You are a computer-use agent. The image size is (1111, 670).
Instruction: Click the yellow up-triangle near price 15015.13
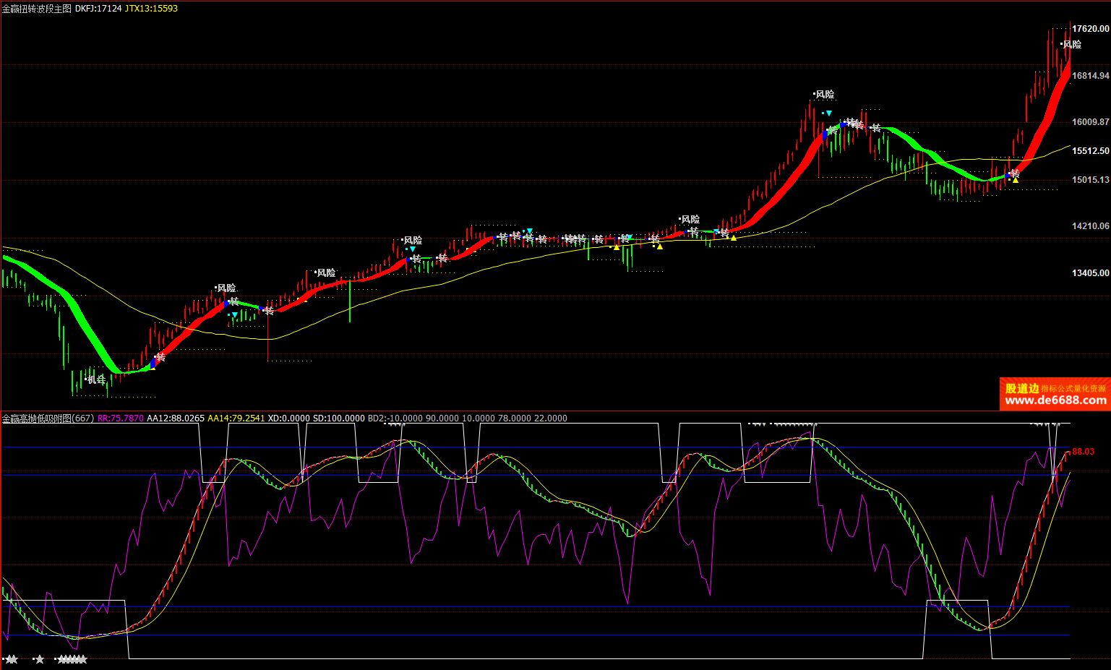pyautogui.click(x=1016, y=180)
